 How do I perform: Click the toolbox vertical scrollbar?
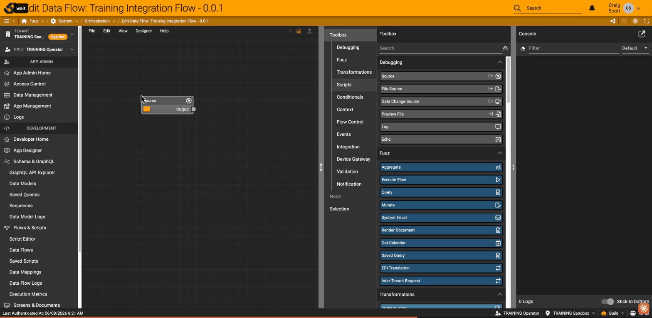pos(508,80)
